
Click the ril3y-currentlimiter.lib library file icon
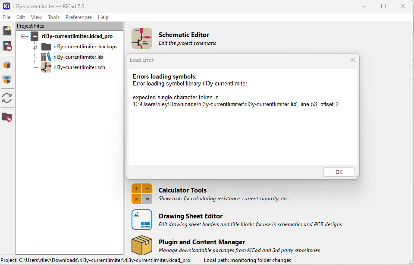click(x=46, y=57)
